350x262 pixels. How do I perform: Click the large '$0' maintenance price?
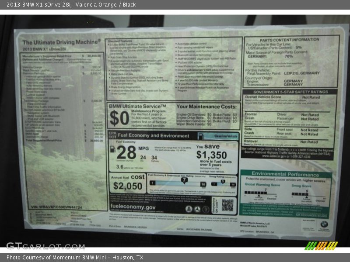(x=119, y=118)
